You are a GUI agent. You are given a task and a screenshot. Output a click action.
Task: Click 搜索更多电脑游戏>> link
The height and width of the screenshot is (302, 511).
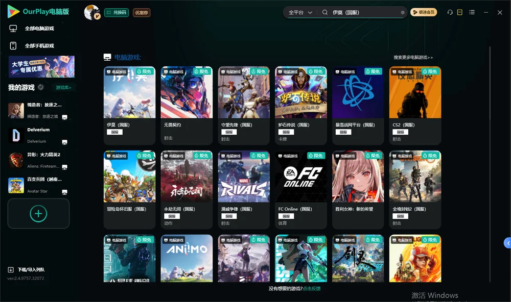point(413,57)
